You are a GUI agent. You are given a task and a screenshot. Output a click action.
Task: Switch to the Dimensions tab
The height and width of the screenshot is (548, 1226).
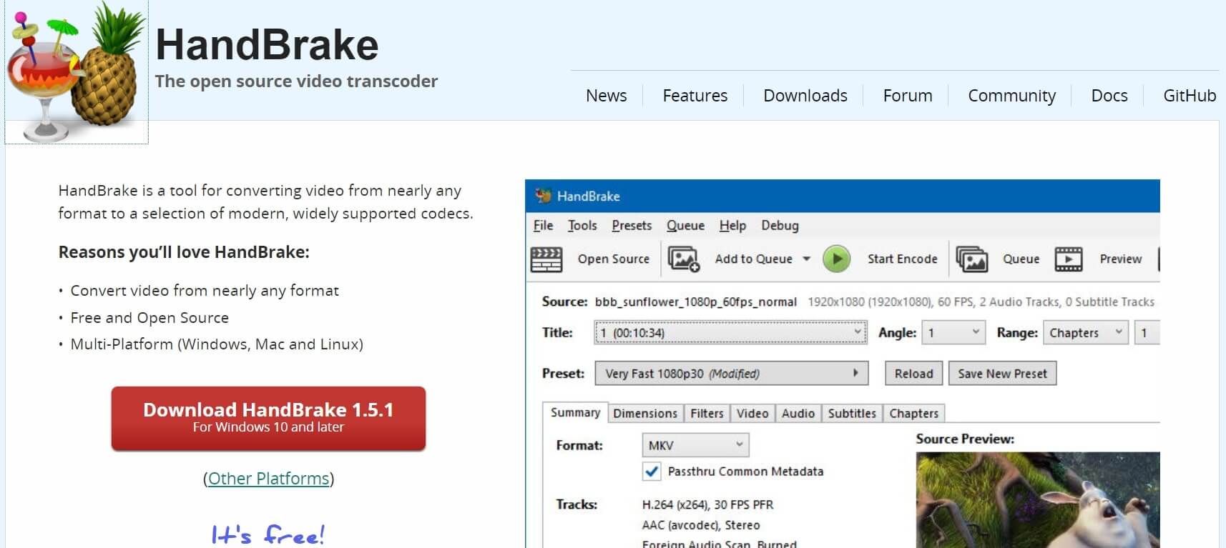645,413
